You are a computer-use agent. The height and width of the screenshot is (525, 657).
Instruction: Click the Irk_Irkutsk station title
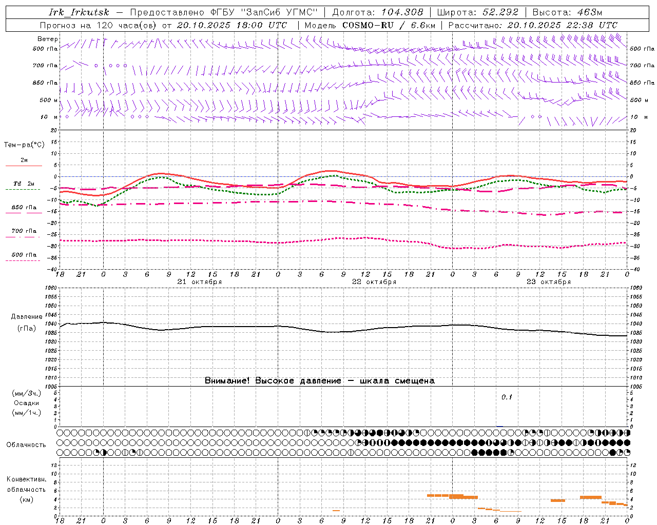pyautogui.click(x=79, y=12)
